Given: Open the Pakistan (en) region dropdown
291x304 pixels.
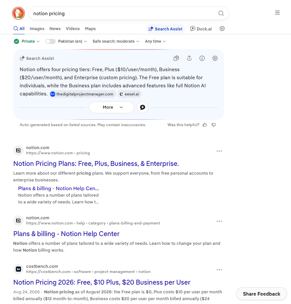Looking at the screenshot, I should click(72, 41).
